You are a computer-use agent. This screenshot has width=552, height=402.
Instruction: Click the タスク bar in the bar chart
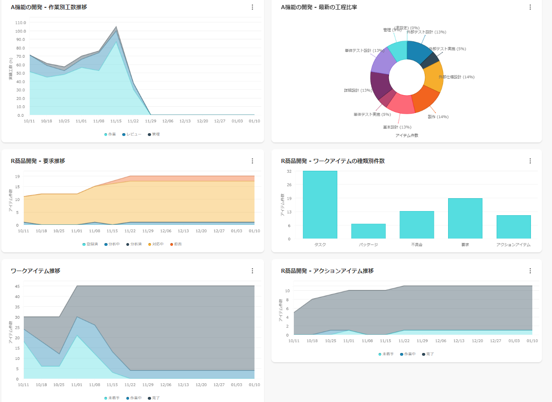tap(320, 205)
